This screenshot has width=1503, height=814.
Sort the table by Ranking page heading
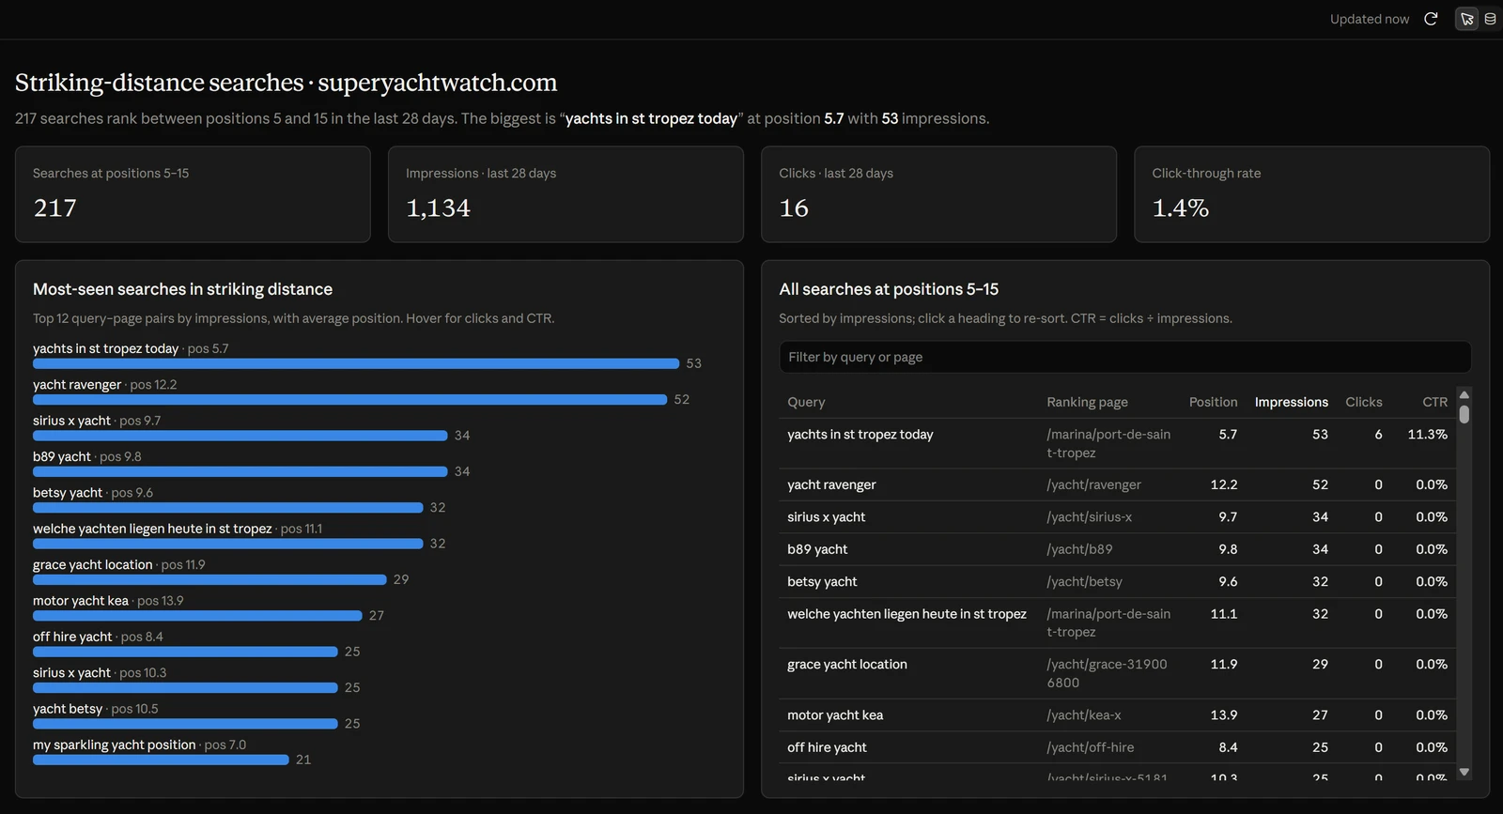pyautogui.click(x=1087, y=402)
